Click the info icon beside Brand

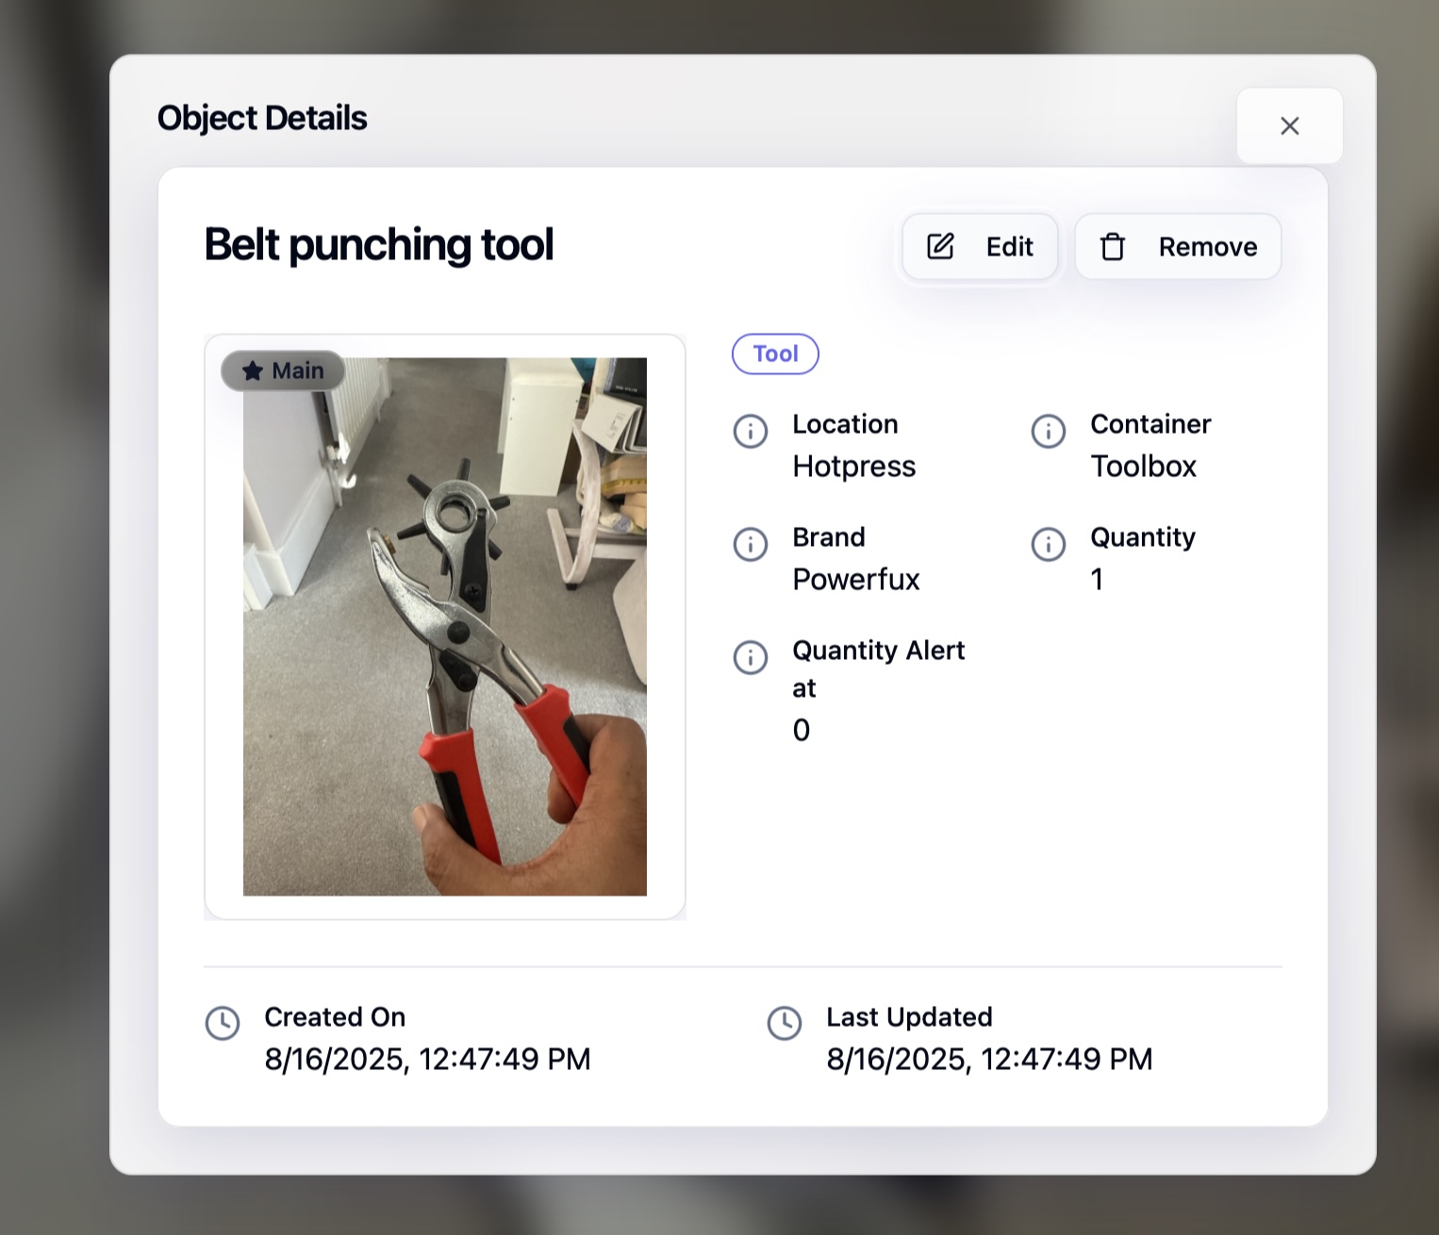750,544
